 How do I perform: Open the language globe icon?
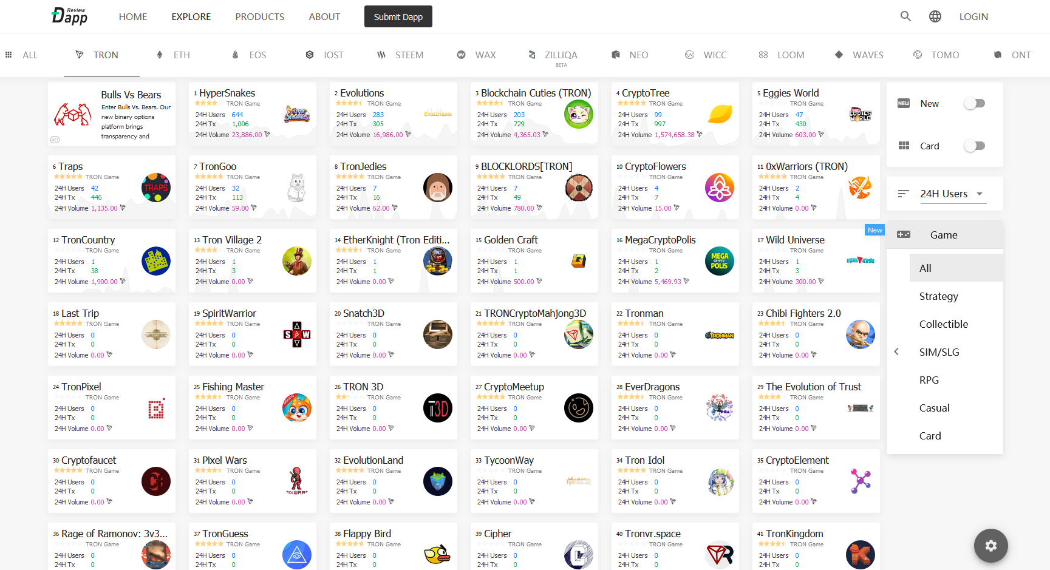(935, 16)
